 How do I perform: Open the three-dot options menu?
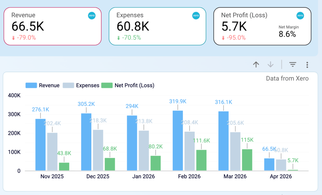(x=307, y=65)
